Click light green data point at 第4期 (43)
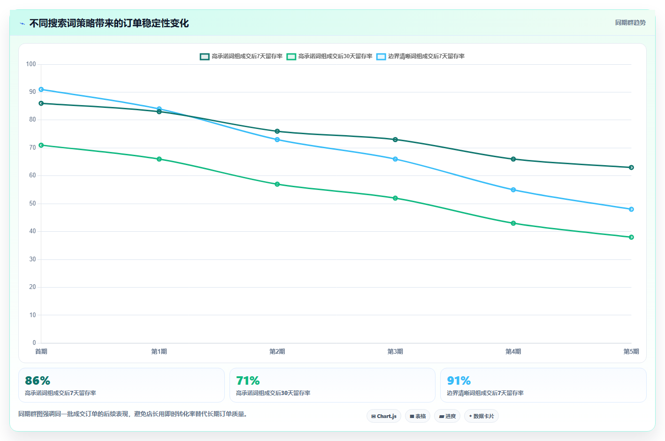Viewport: 665px width, 441px height. pos(513,223)
